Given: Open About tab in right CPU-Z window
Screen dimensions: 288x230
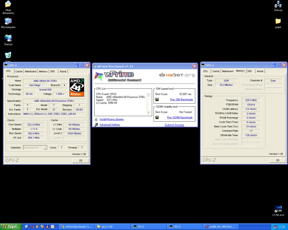Looking at the screenshot, I should [260, 71].
